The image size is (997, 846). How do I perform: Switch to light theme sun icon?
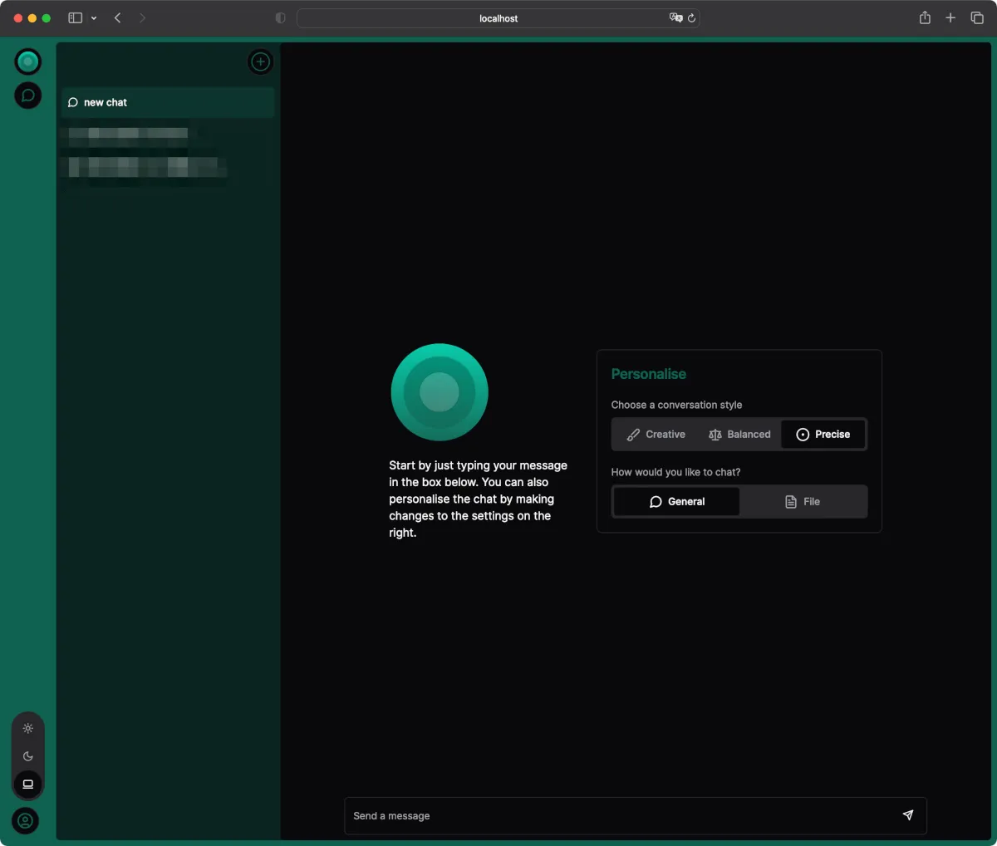coord(28,729)
